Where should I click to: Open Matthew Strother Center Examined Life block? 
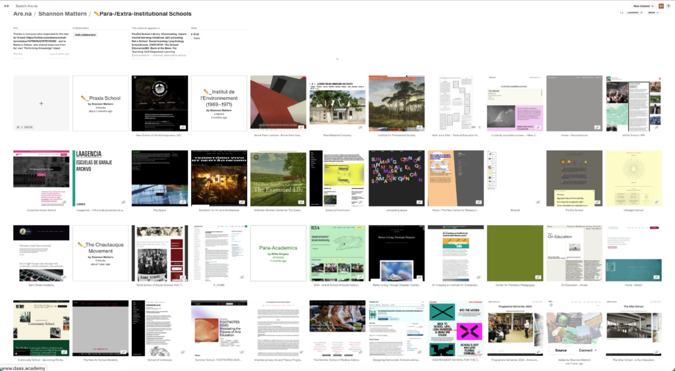point(278,178)
